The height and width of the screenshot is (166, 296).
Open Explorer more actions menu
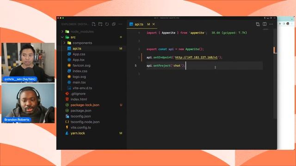pyautogui.click(x=120, y=24)
